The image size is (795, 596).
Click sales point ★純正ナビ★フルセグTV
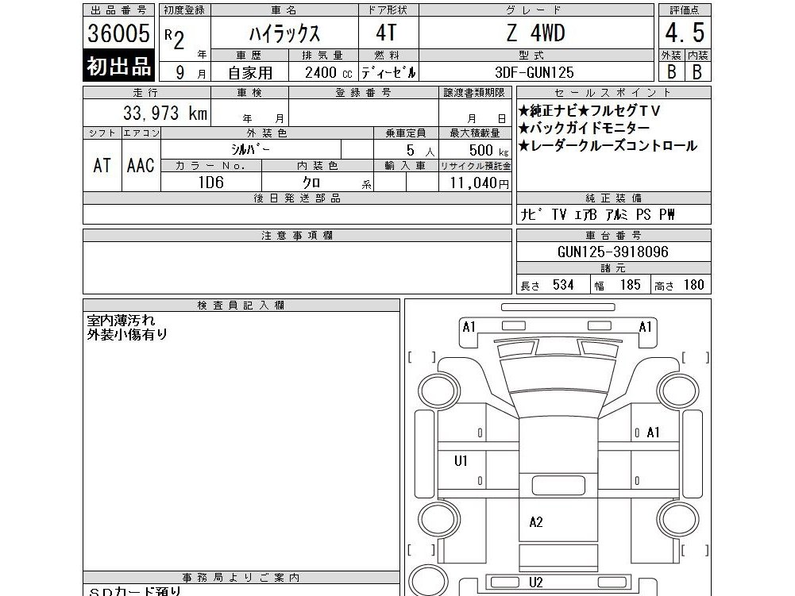click(589, 110)
